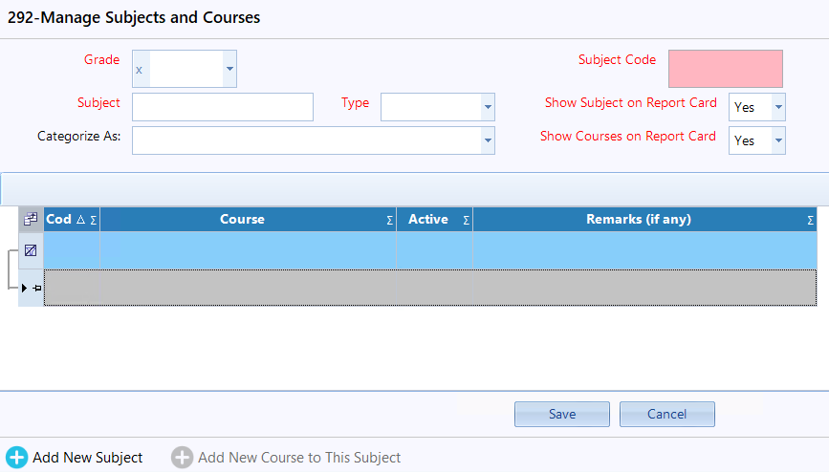Click the grey plus Add New Course icon
The image size is (829, 473).
(x=182, y=458)
